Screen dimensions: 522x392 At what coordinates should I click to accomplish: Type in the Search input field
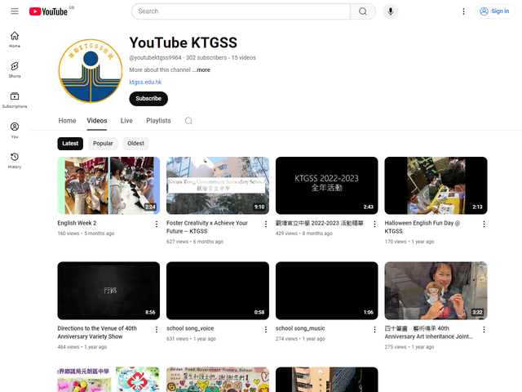[x=241, y=11]
